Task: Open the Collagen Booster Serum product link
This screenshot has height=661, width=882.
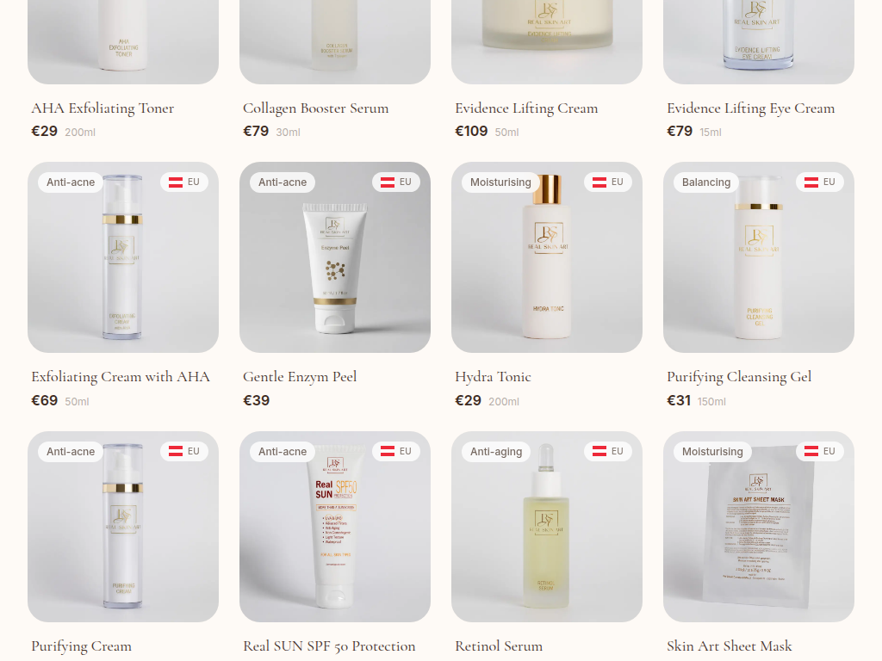Action: tap(315, 108)
